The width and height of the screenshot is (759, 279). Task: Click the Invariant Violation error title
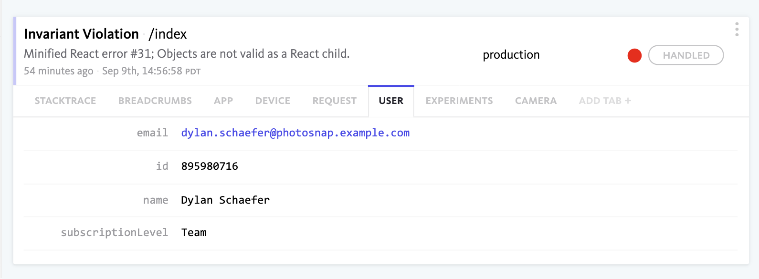click(81, 34)
